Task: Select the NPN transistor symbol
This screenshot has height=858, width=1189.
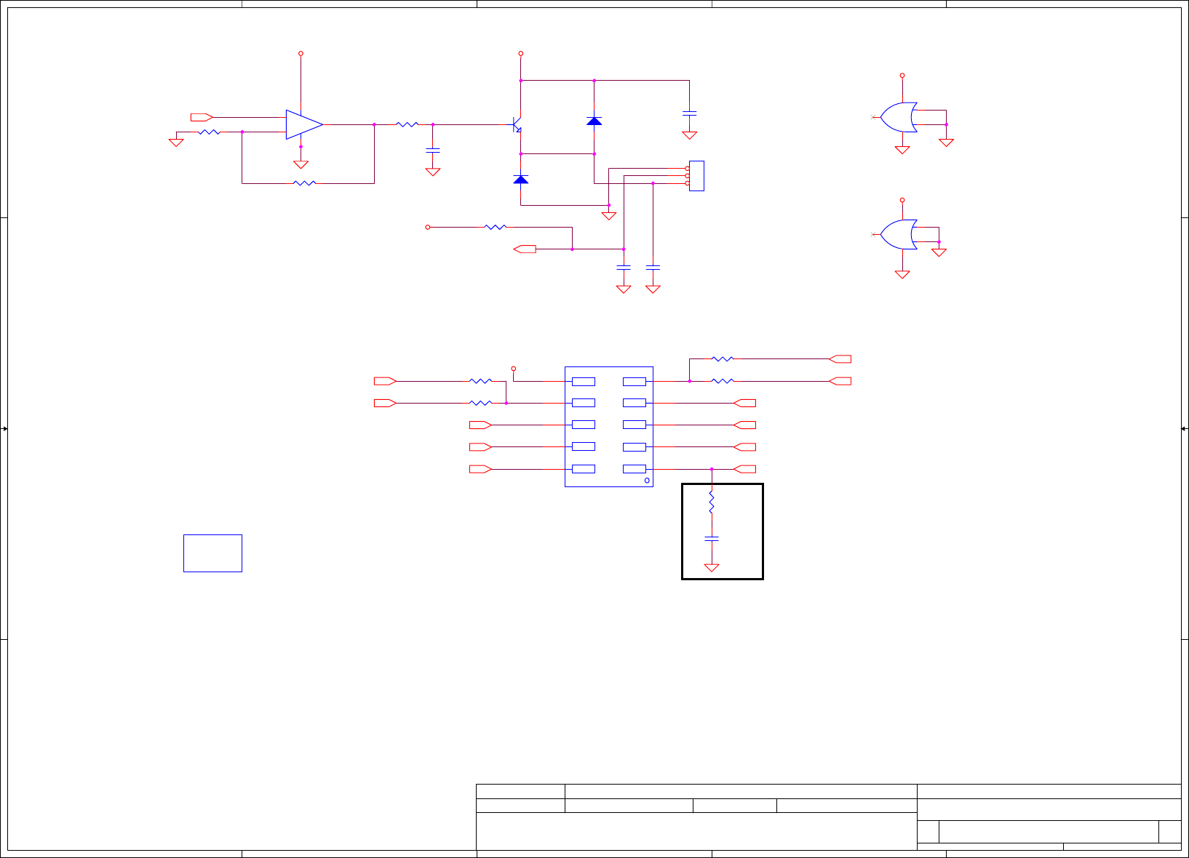Action: pos(517,124)
